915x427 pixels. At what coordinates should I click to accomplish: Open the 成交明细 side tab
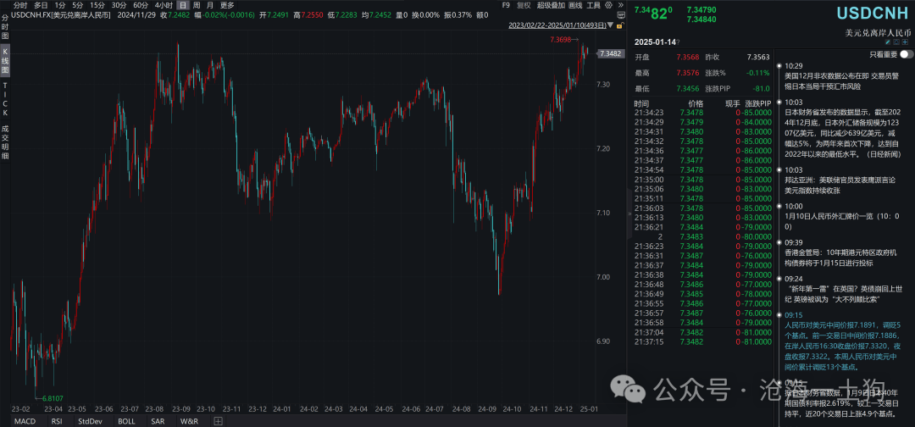[x=5, y=142]
